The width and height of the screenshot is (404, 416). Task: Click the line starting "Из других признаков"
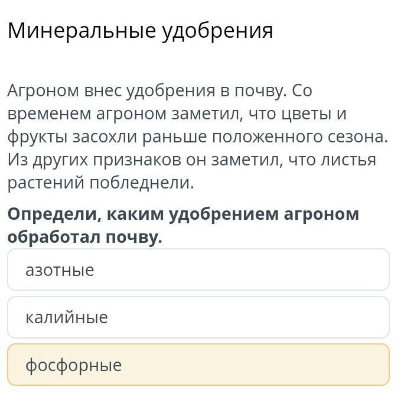(x=191, y=160)
